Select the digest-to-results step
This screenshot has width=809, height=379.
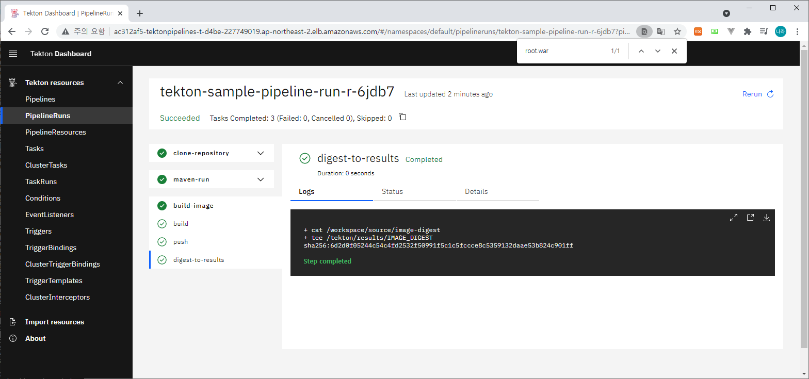pos(216,260)
